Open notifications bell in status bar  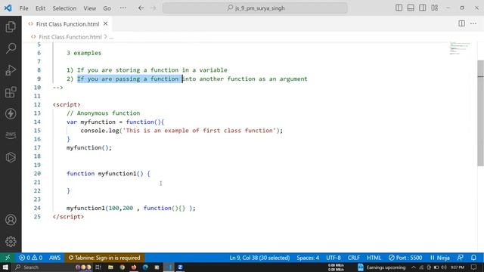point(473,258)
